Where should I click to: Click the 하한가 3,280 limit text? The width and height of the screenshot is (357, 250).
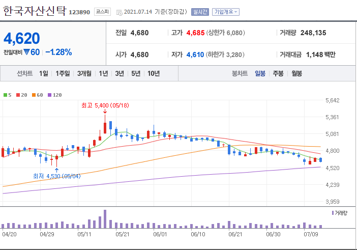(x=225, y=54)
